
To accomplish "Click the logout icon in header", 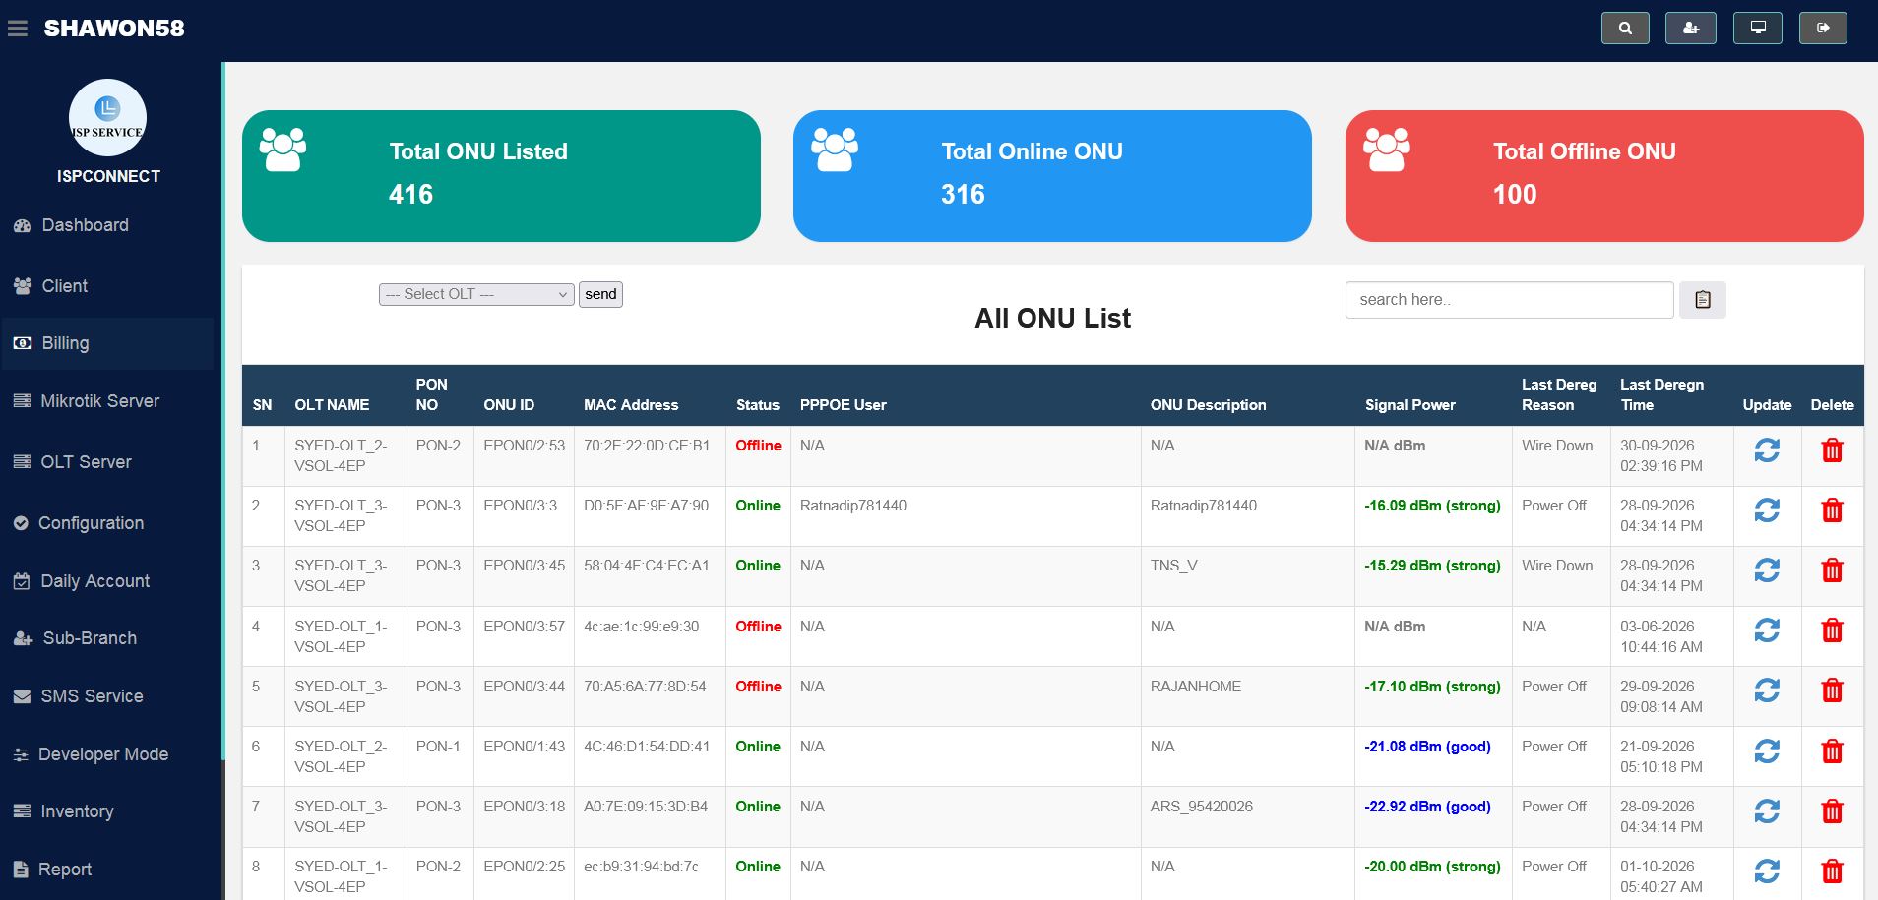I will (1823, 29).
